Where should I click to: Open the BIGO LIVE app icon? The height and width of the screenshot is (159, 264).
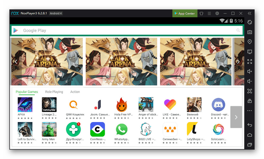pyautogui.click(x=146, y=129)
